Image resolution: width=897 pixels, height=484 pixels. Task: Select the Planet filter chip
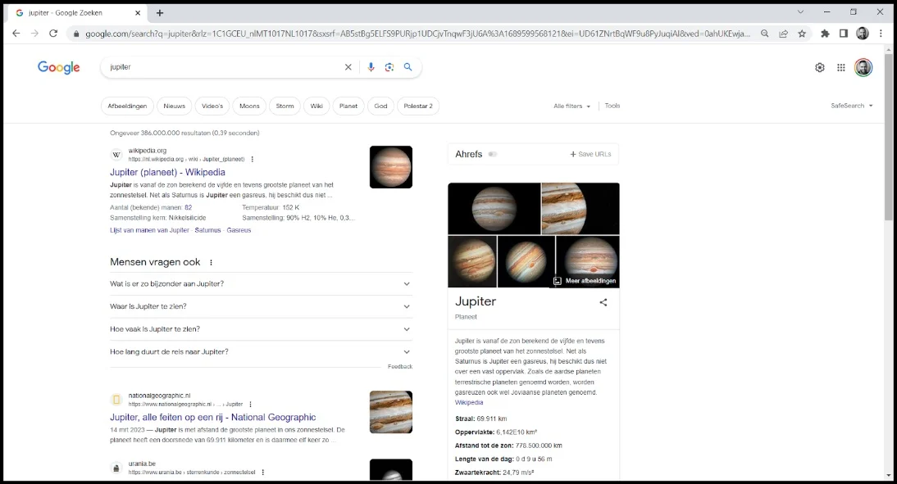click(x=348, y=106)
